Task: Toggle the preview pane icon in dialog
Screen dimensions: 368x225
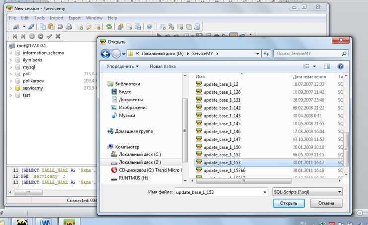Action: [x=326, y=66]
